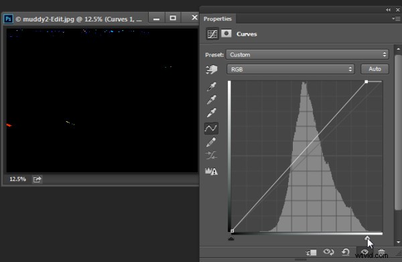The width and height of the screenshot is (402, 262).
Task: Open the Preset Custom dropdown
Action: click(308, 54)
